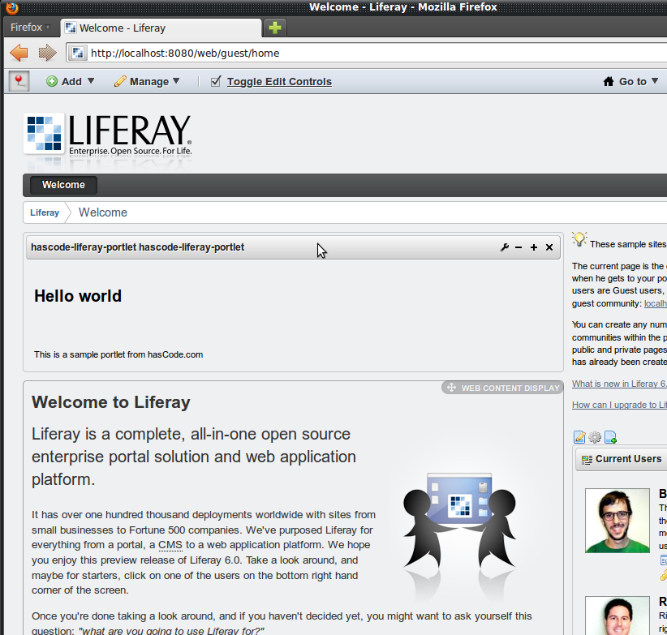Click the Liferay logo image
This screenshot has width=667, height=635.
(108, 135)
